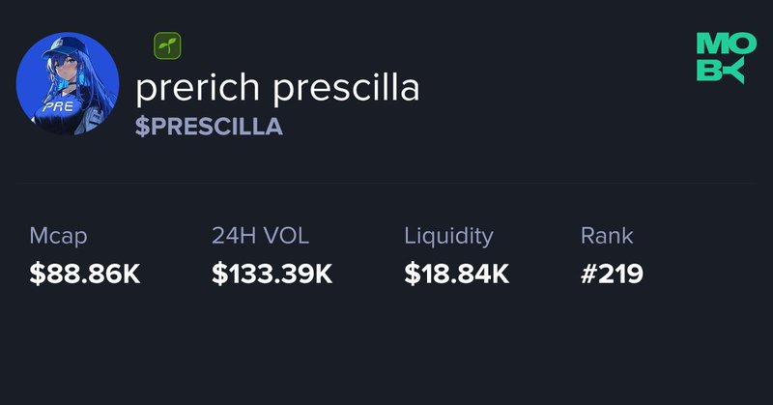Open the Moby logo in the corner
Screen dimensions: 773x405
727,58
